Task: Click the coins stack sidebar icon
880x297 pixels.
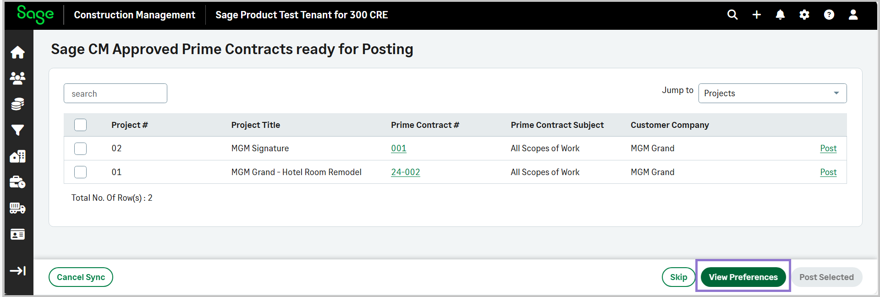Action: pyautogui.click(x=17, y=104)
